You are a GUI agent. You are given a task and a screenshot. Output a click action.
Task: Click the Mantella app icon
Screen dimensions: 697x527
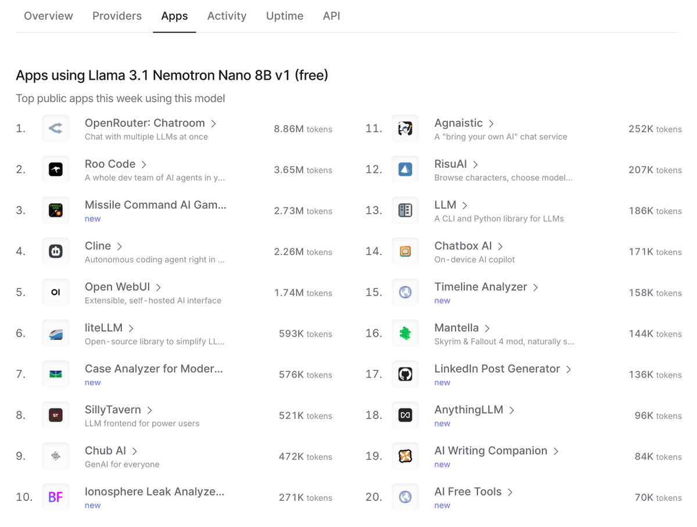[405, 333]
